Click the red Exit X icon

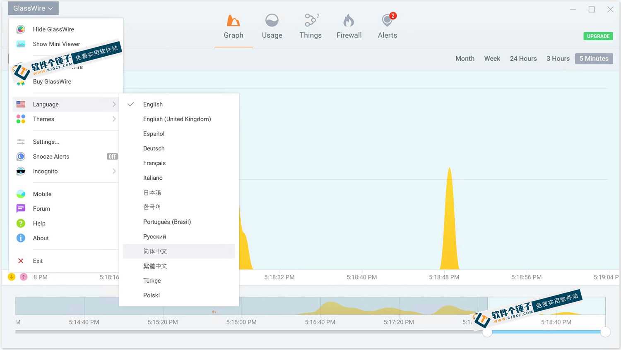tap(21, 261)
